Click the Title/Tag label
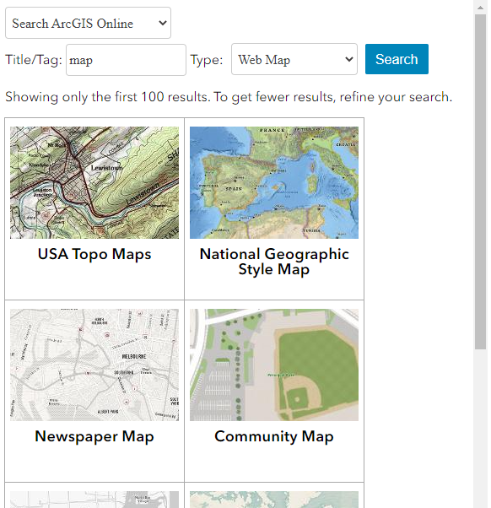Viewport: 491px width, 508px height. tap(34, 60)
